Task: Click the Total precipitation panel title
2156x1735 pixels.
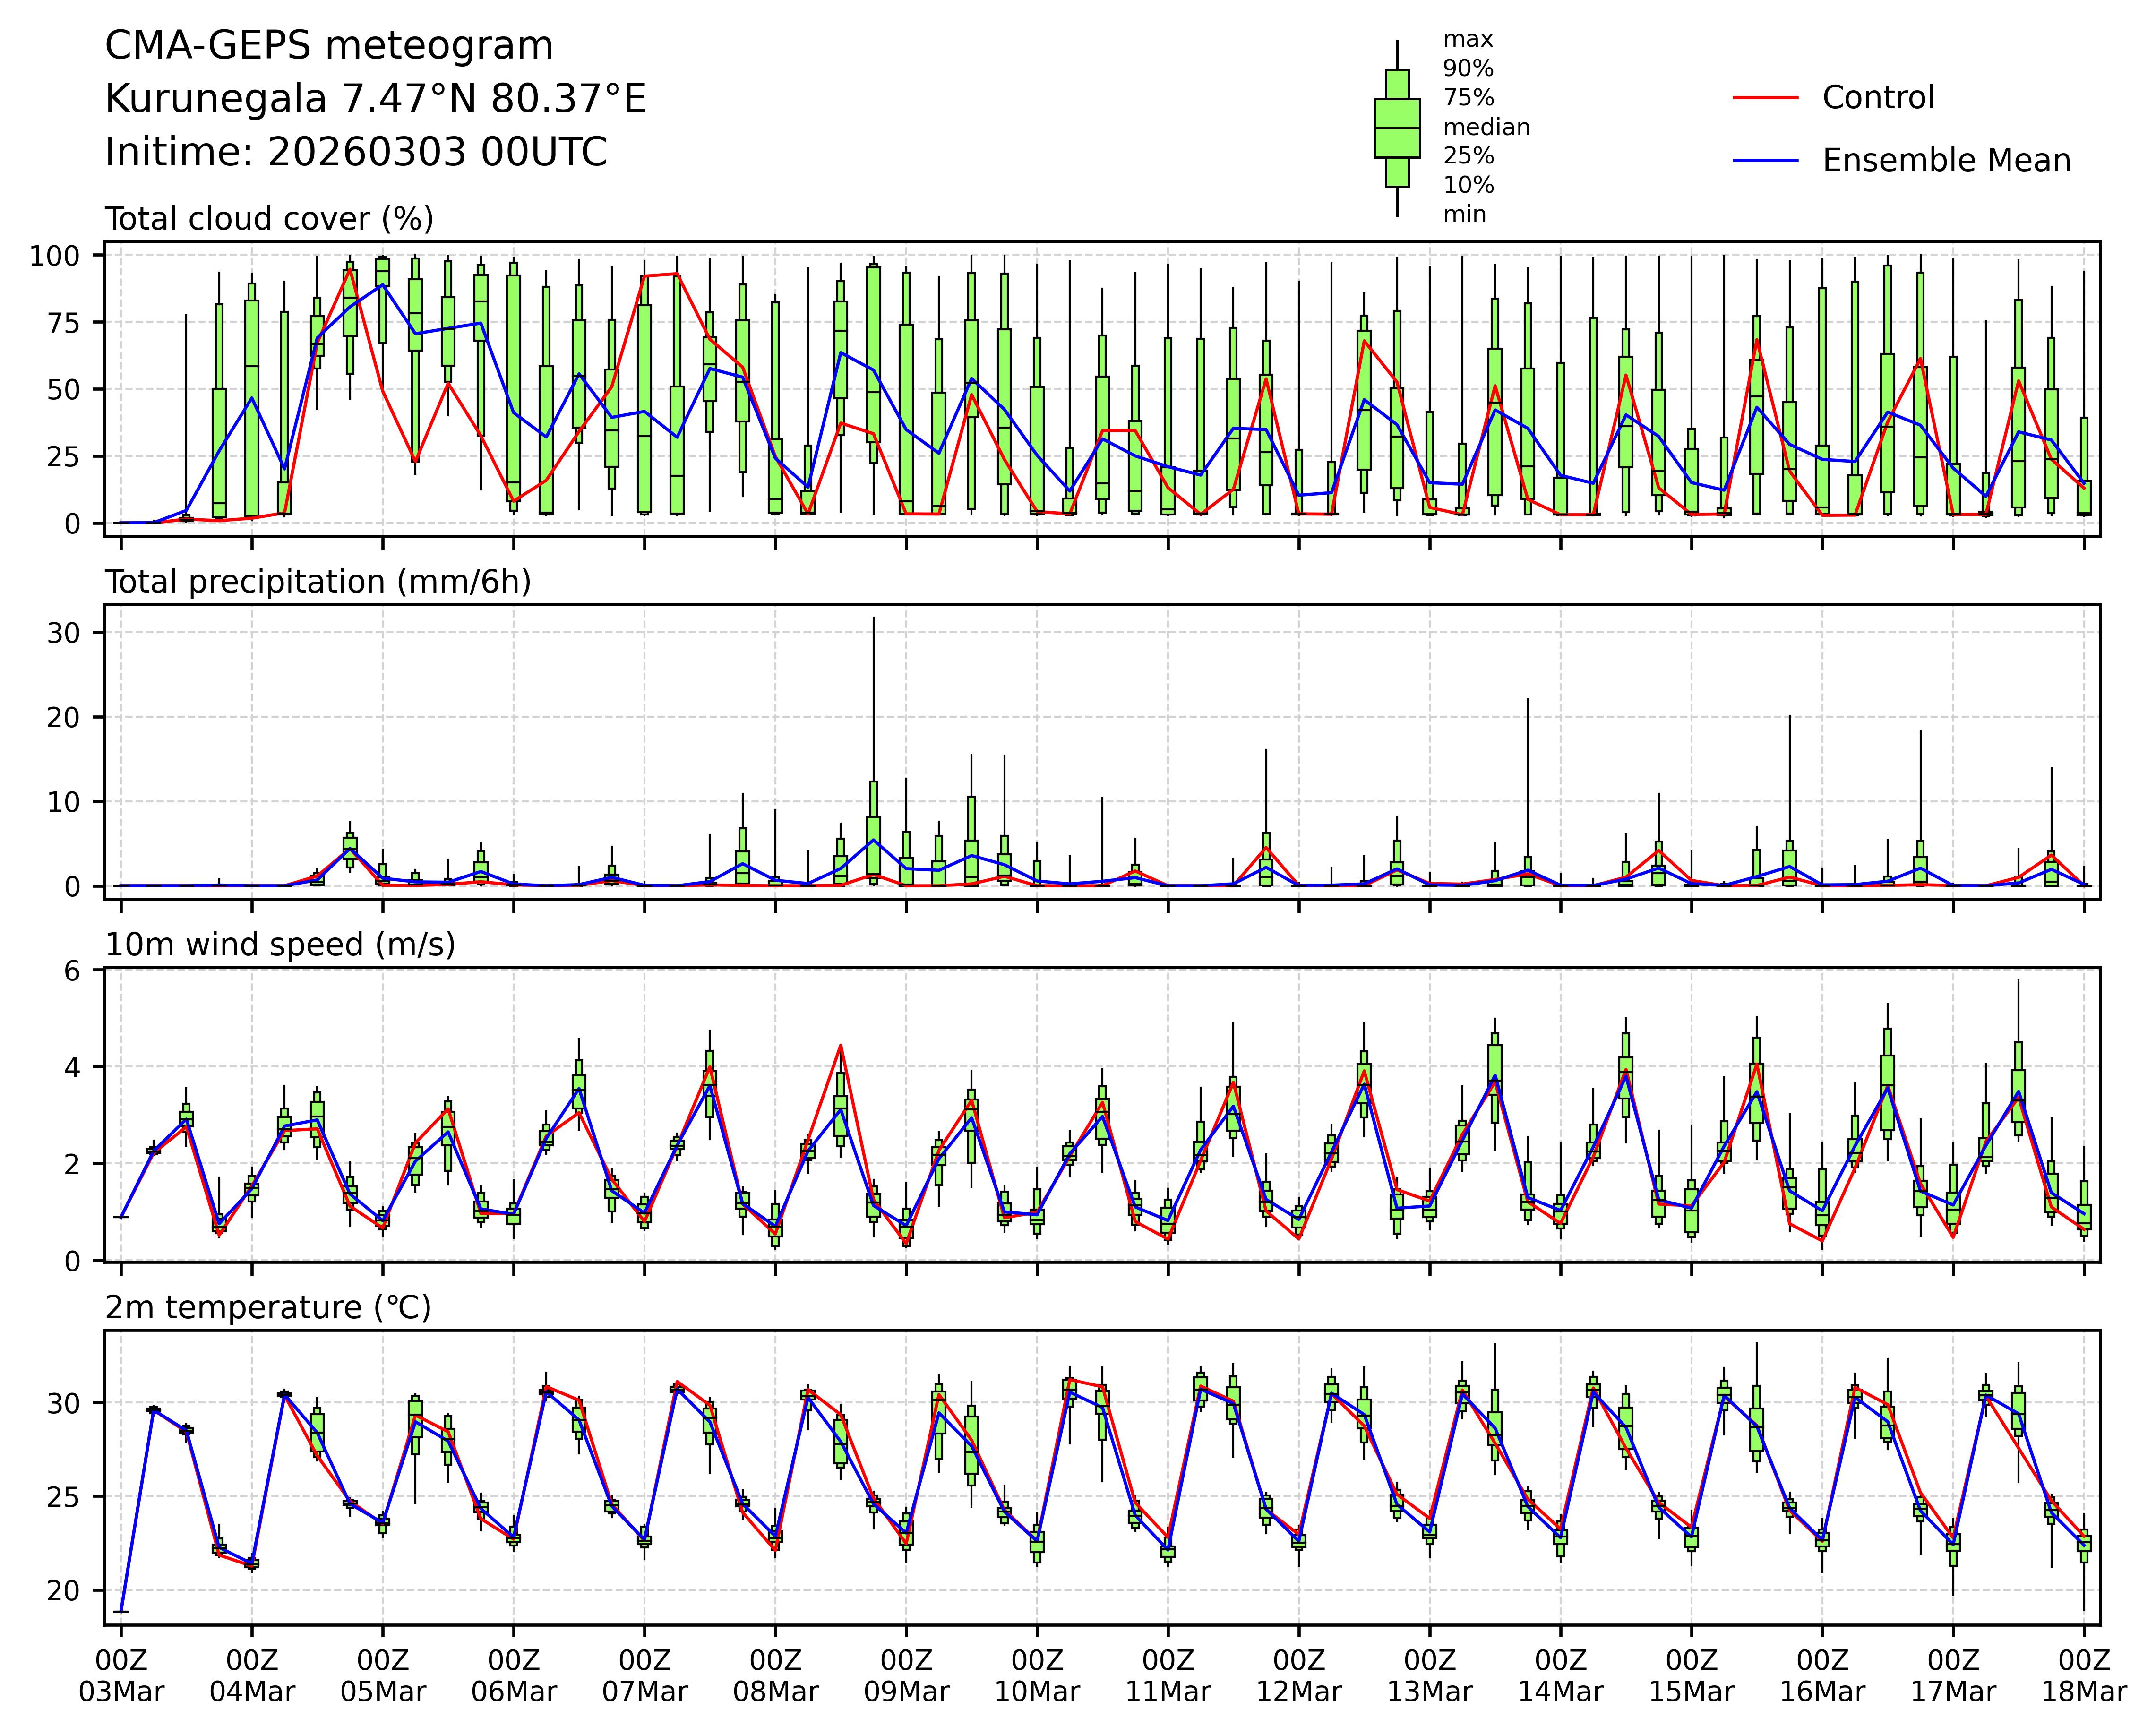Action: (318, 582)
